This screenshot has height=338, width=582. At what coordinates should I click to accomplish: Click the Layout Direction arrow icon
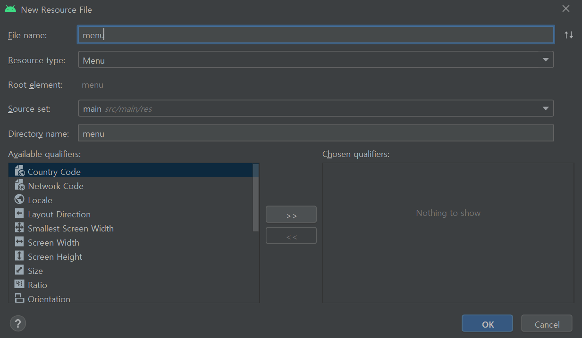(x=19, y=214)
